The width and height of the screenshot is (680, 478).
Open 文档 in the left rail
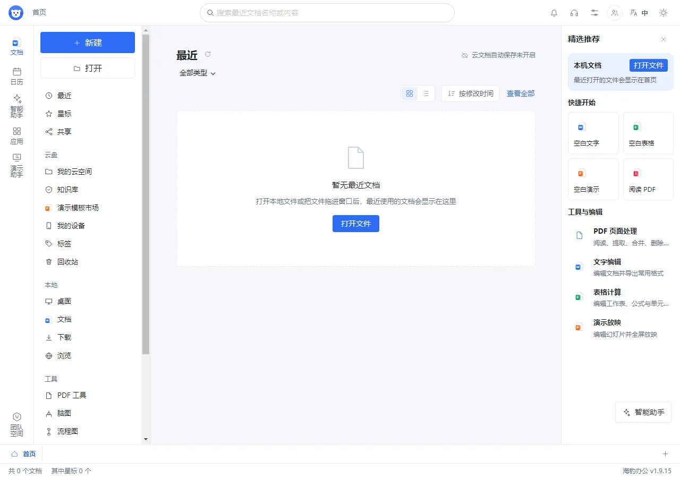pyautogui.click(x=17, y=47)
